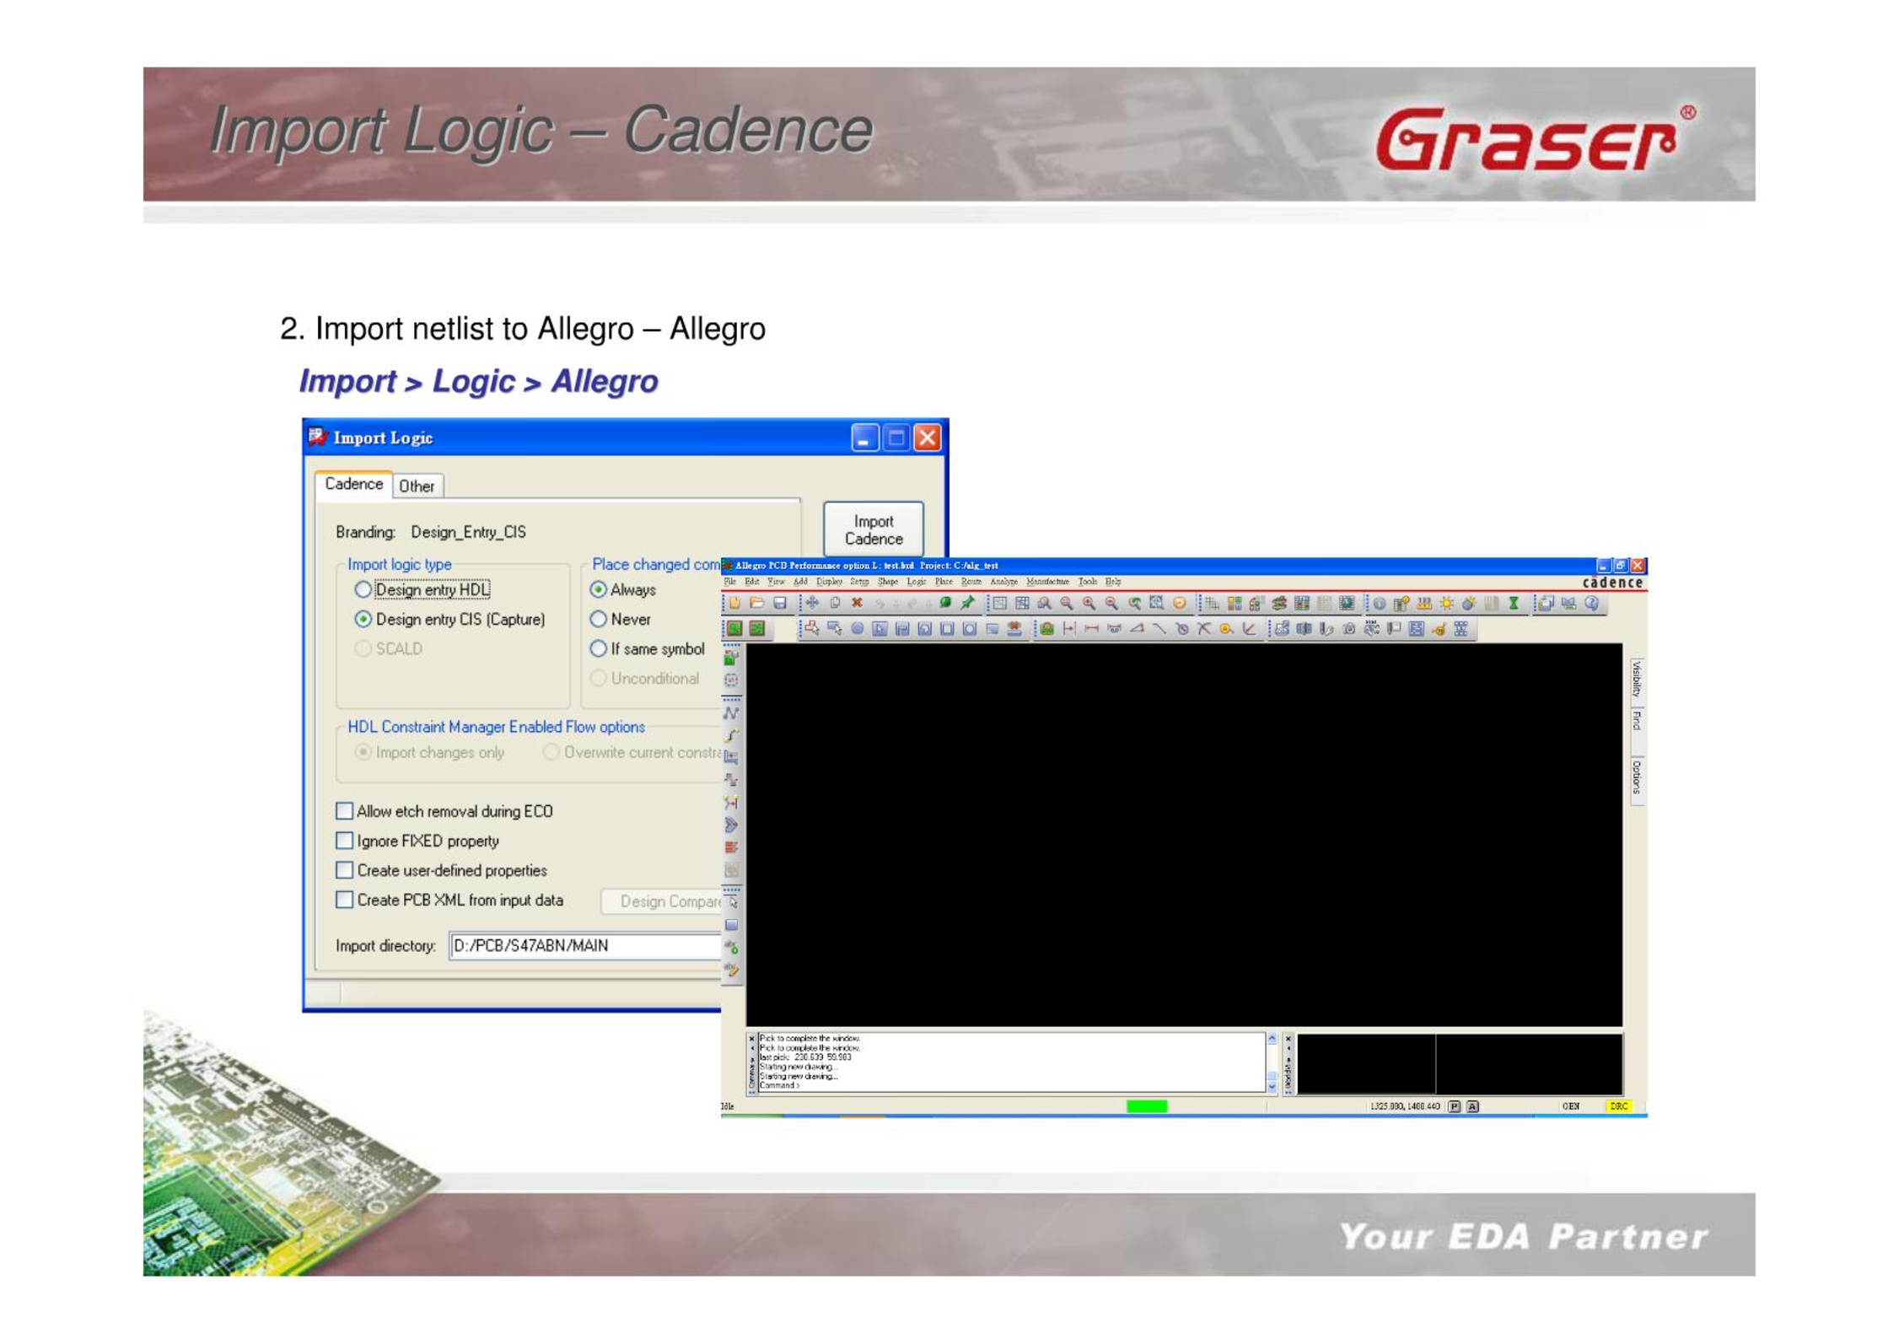Click the red X Delete icon

point(857,603)
